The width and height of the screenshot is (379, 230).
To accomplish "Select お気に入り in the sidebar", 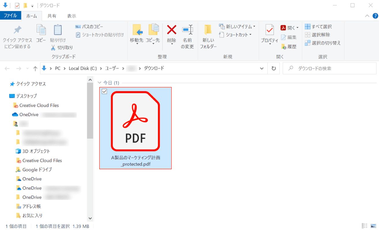I will pyautogui.click(x=29, y=216).
